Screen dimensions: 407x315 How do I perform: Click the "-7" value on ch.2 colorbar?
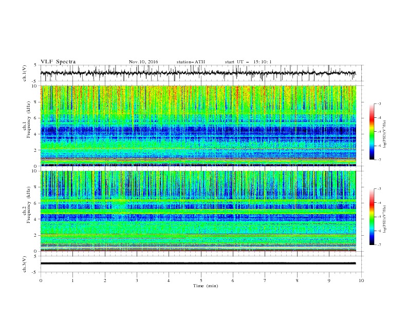click(x=379, y=245)
